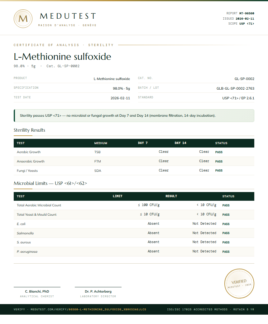Click the MEDUTEST wordmark in header
This screenshot has width=268, height=324.
(68, 16)
